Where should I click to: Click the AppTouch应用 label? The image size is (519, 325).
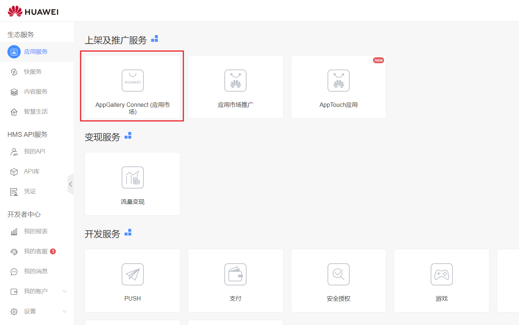click(339, 105)
